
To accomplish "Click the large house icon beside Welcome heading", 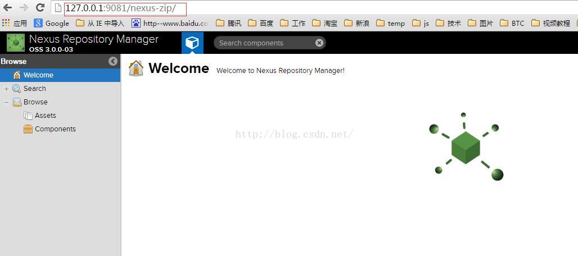I will (x=136, y=68).
